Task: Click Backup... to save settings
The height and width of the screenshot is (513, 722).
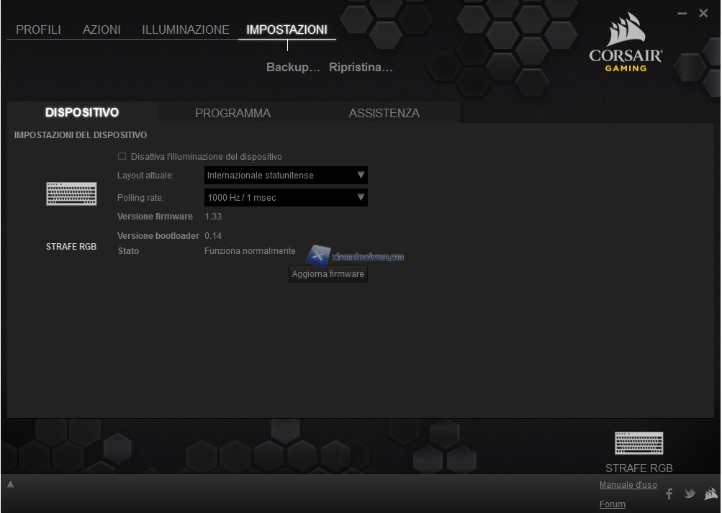Action: pos(293,68)
